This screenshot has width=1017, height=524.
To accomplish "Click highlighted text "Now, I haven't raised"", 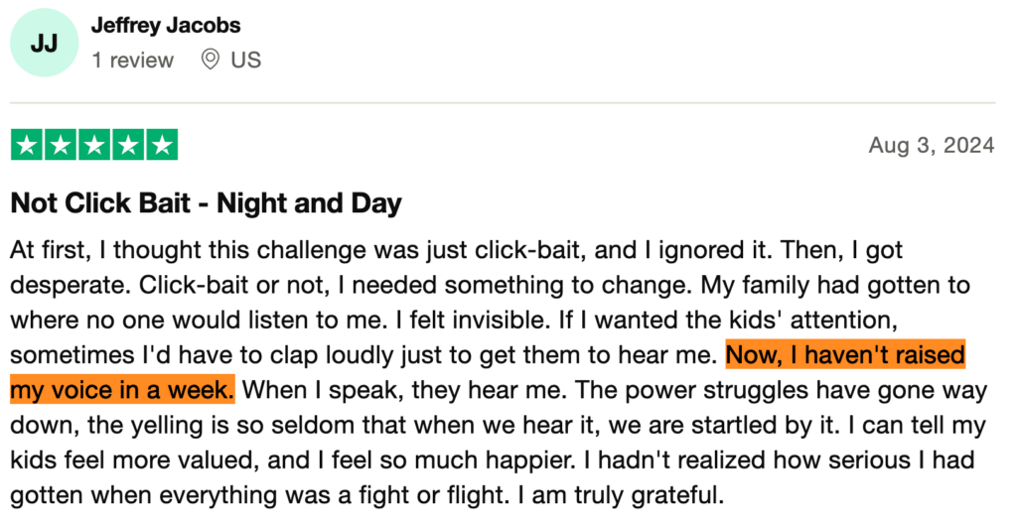I will pos(845,354).
